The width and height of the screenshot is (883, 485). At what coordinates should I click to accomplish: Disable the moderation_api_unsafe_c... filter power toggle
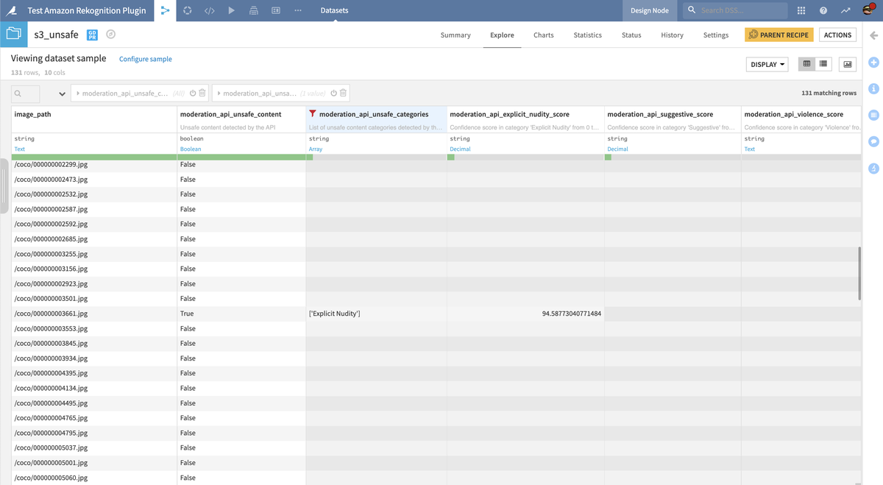(193, 93)
